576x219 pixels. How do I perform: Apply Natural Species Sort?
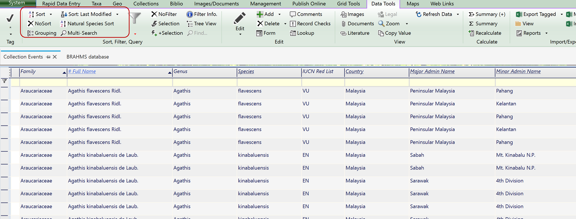(x=88, y=23)
